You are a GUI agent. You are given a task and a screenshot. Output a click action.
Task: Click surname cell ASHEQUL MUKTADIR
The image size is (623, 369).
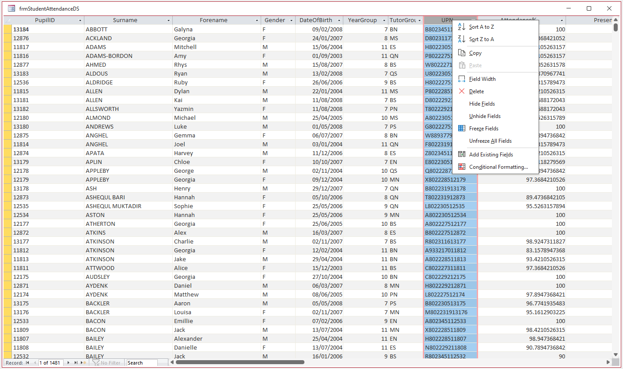tap(128, 206)
